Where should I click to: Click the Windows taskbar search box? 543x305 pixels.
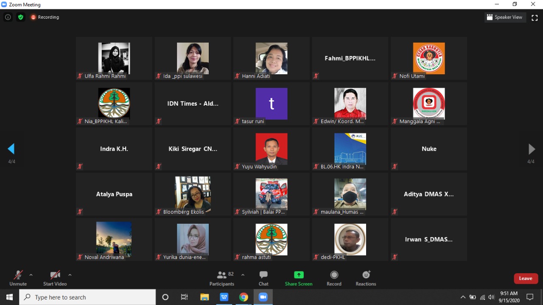click(87, 297)
